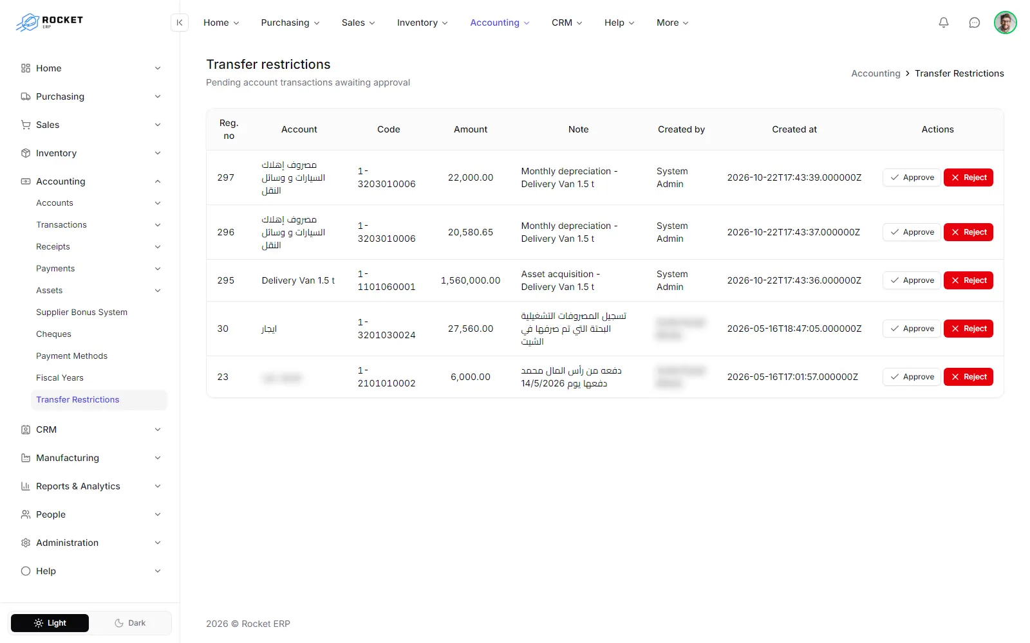Approve registration 297

tap(912, 177)
